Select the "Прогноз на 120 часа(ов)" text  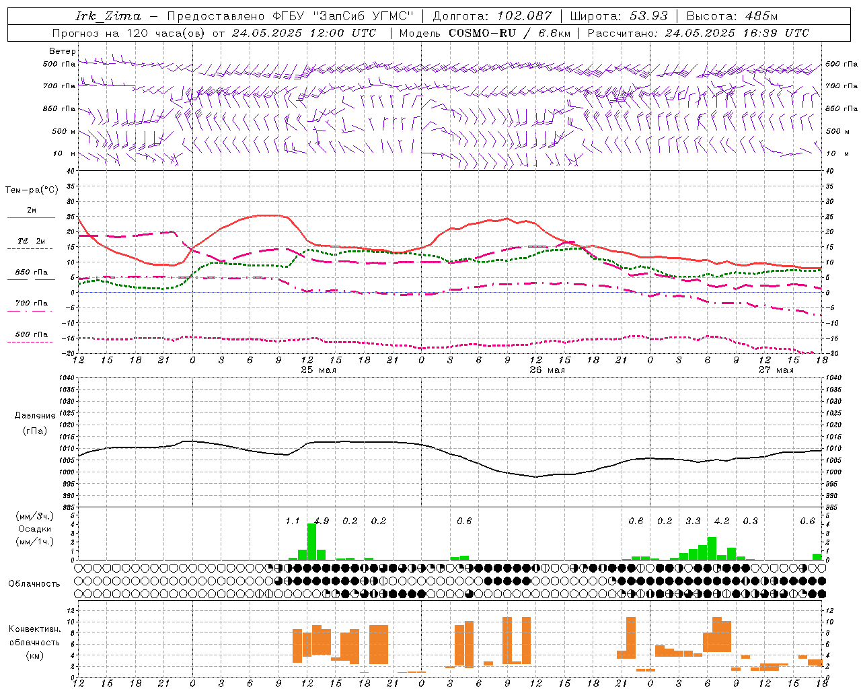tap(130, 33)
